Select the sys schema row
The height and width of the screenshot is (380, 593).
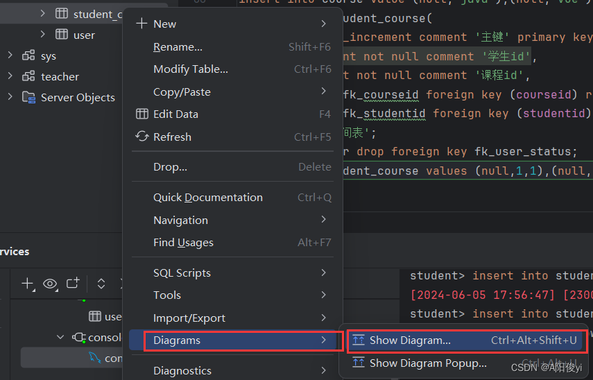click(x=62, y=56)
